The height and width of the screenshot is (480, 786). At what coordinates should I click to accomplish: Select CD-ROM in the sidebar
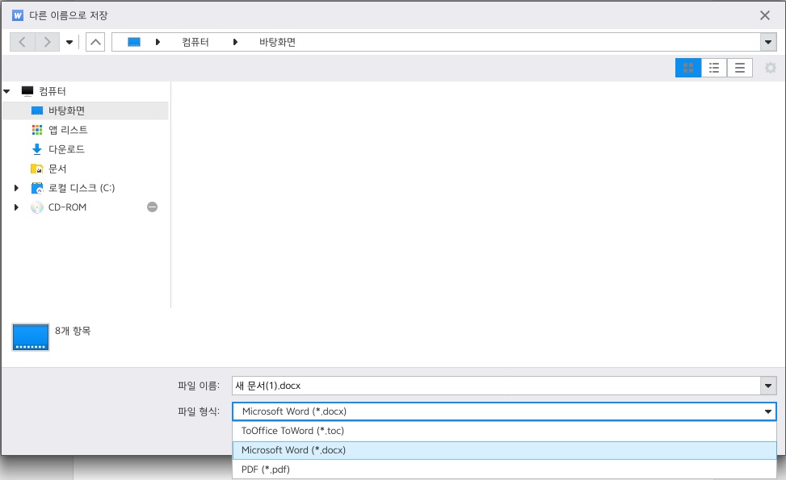click(x=67, y=207)
